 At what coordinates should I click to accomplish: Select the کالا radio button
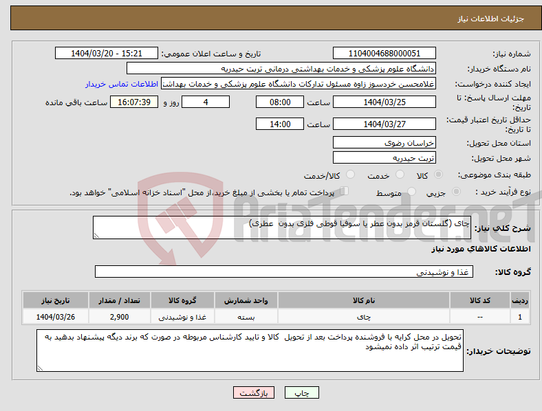click(x=438, y=175)
